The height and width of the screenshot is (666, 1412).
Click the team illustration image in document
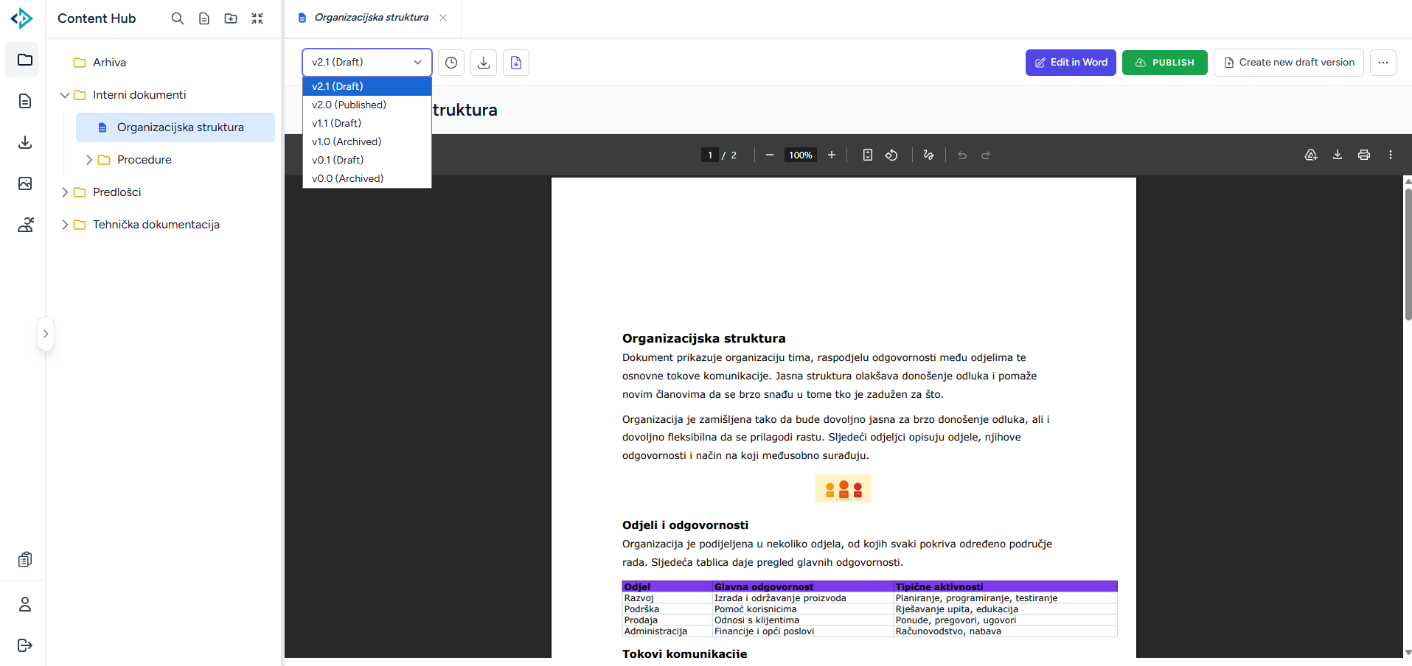pos(844,488)
